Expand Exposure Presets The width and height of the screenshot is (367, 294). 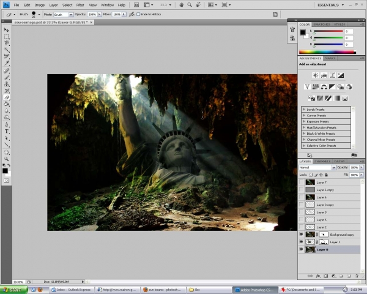(x=304, y=121)
